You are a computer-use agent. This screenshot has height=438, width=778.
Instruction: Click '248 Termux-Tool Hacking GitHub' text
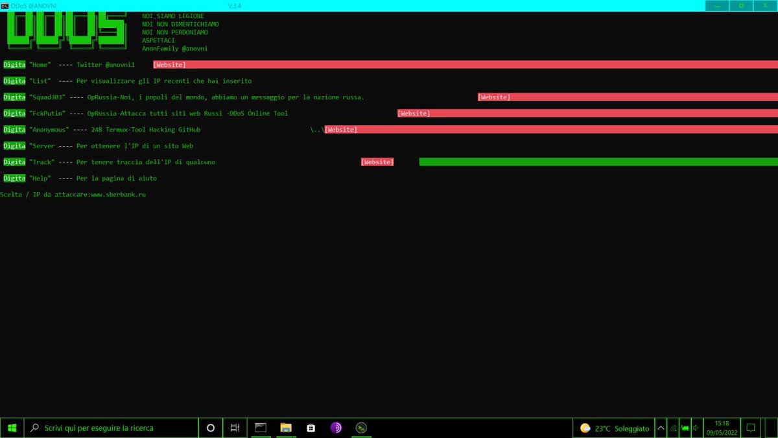(x=146, y=130)
